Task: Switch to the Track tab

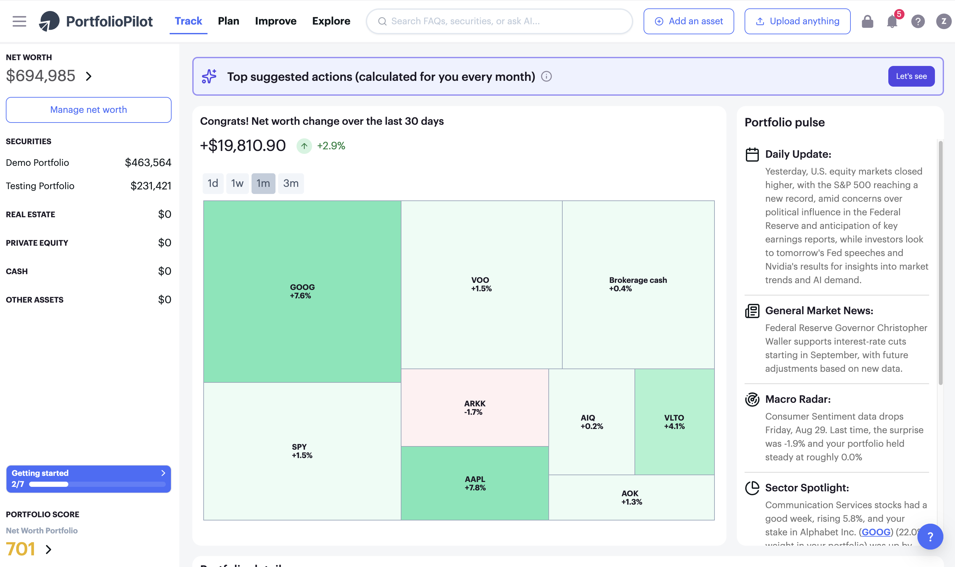Action: (188, 21)
